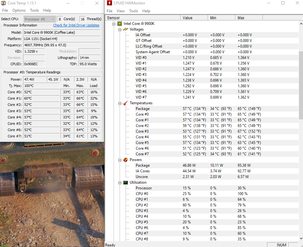Open Core Temp File menu
Viewport: 303px width, 247px height.
coord(5,10)
